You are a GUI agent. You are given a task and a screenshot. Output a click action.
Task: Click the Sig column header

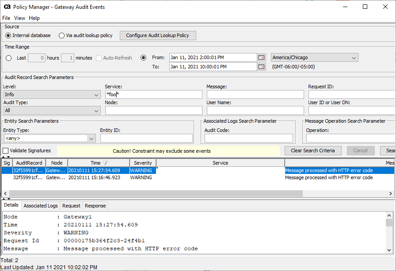click(7, 163)
